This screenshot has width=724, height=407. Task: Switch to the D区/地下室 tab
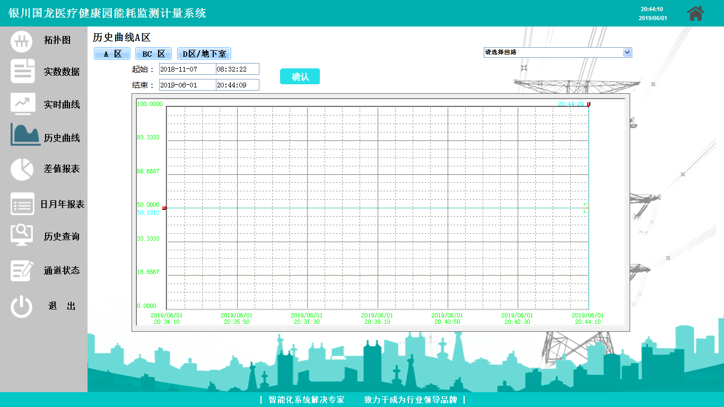pos(204,54)
